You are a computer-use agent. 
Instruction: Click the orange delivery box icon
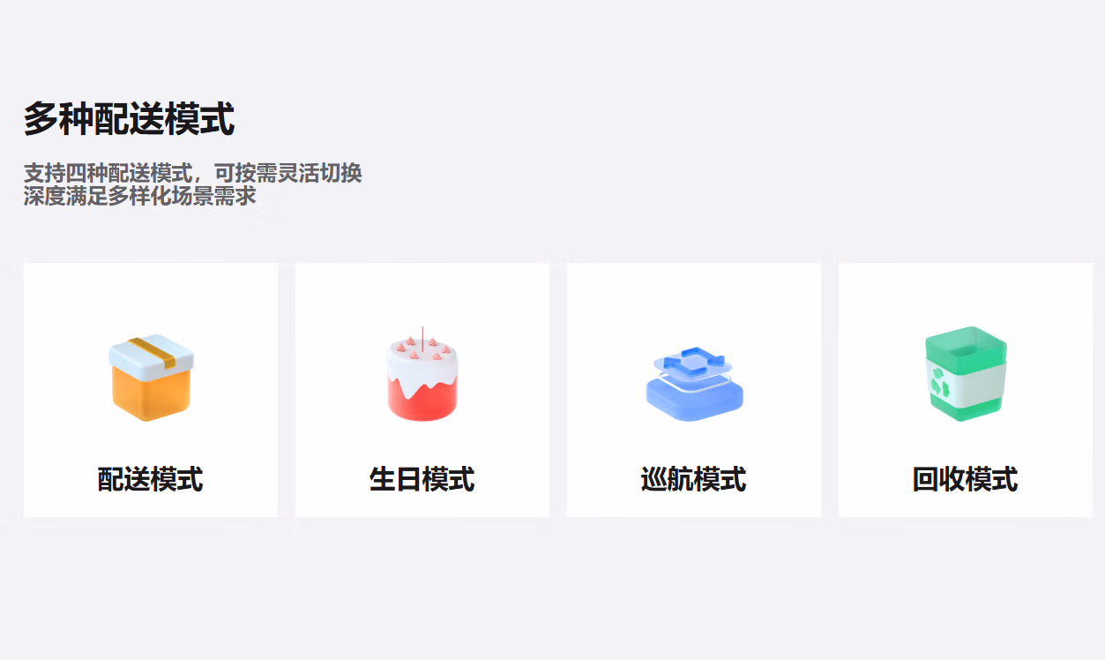point(151,378)
